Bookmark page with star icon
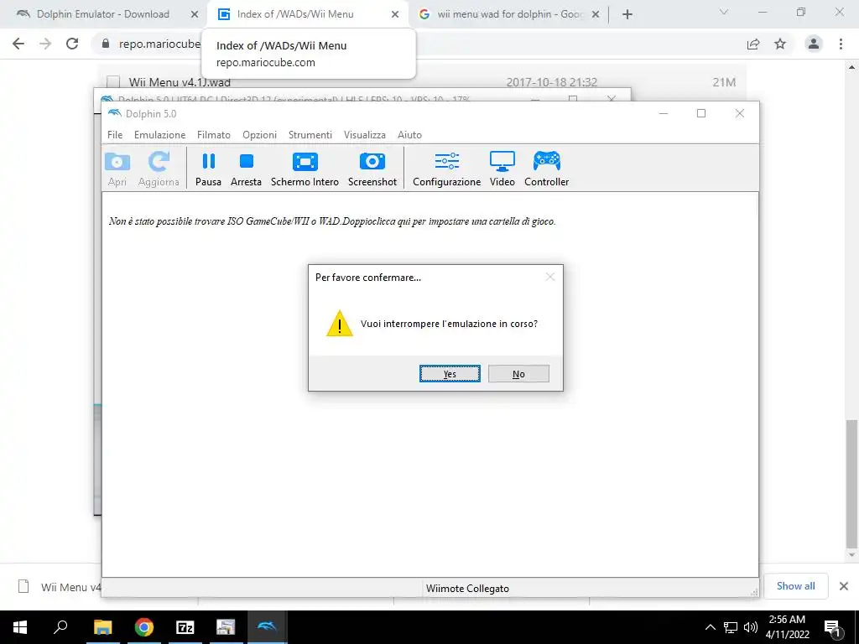Screen dimensions: 859x644 (780, 44)
